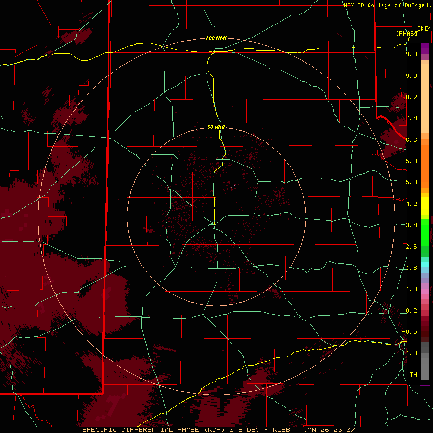Click the 3.4 scale value
Image resolution: width=433 pixels, height=433 pixels.
tap(411, 225)
